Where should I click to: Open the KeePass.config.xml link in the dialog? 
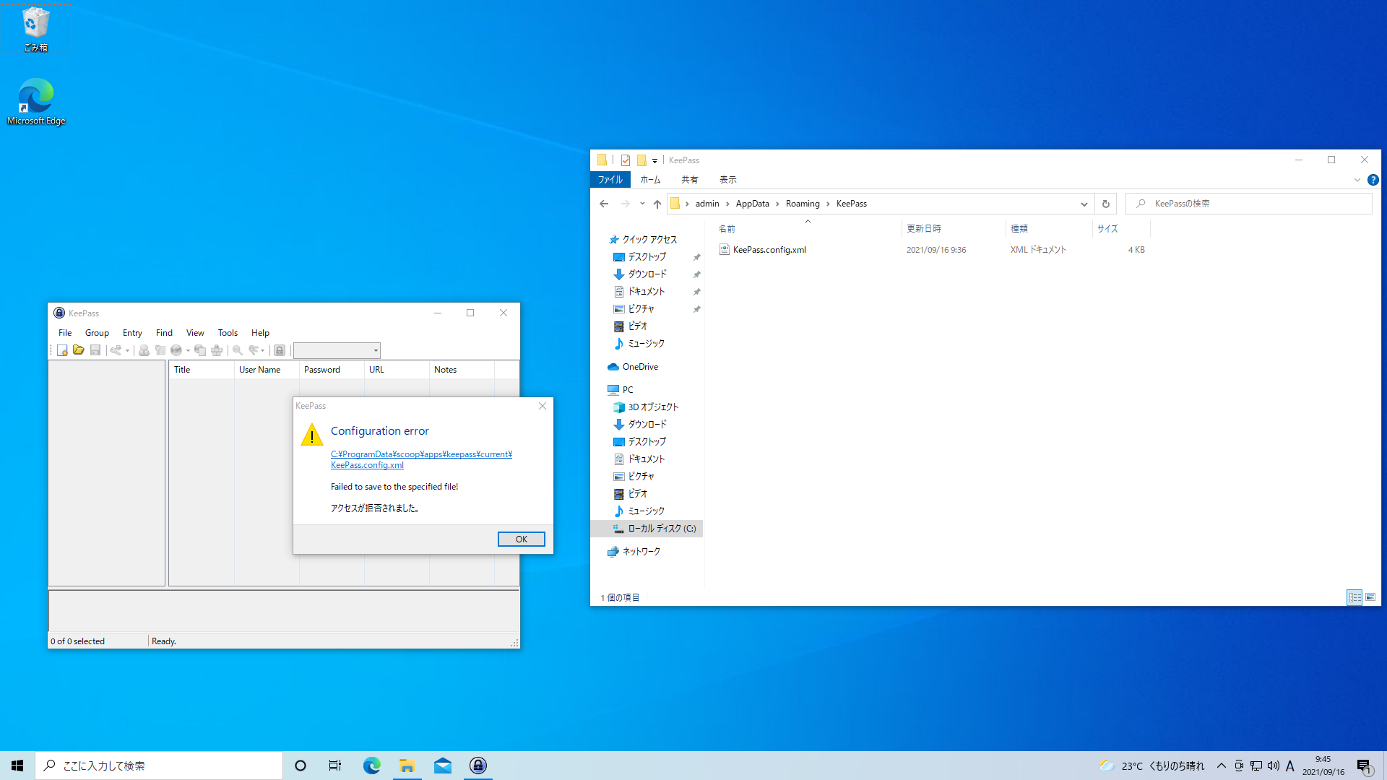click(x=422, y=459)
